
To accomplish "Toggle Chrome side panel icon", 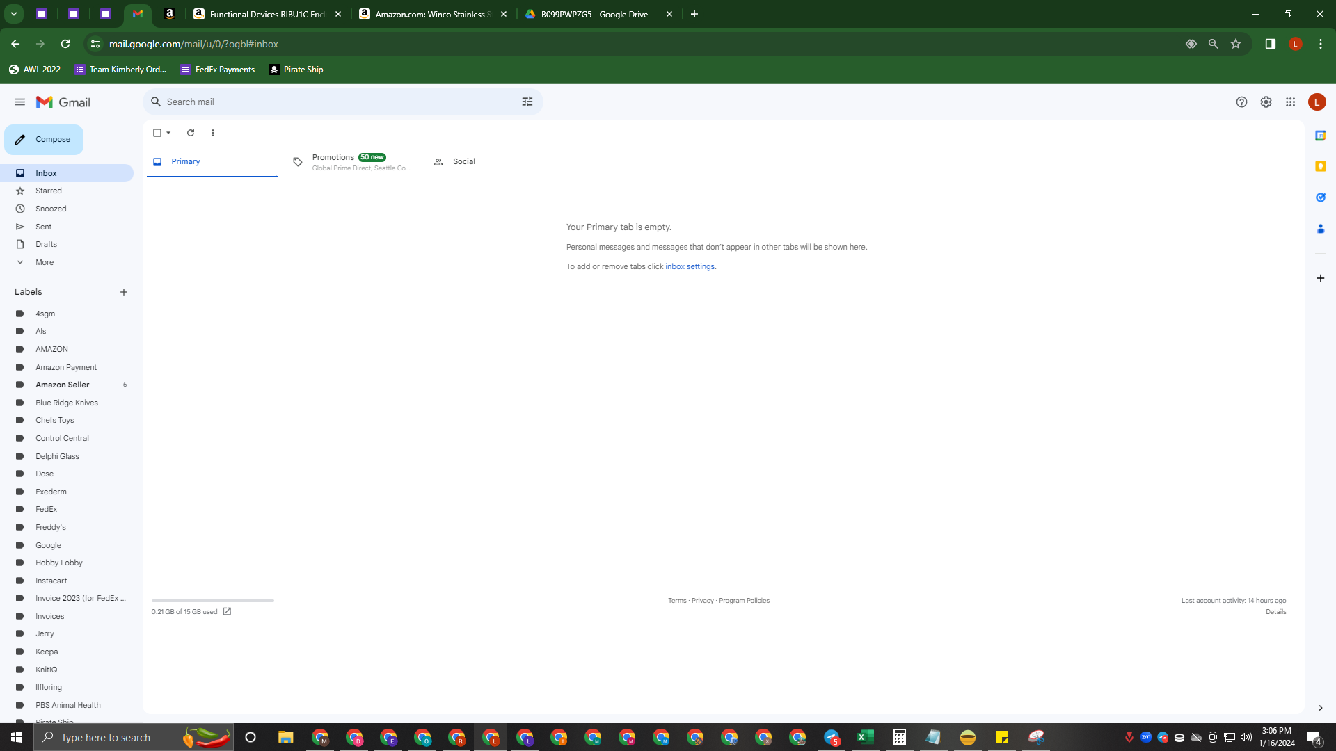I will click(1270, 44).
